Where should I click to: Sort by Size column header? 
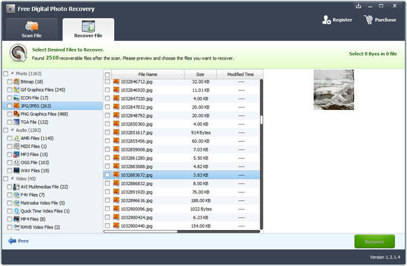[x=200, y=74]
